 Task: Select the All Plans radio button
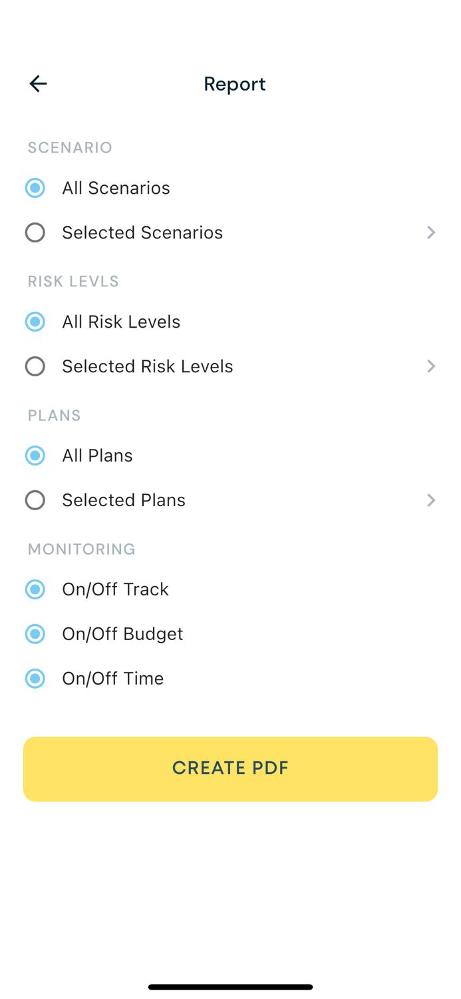35,456
